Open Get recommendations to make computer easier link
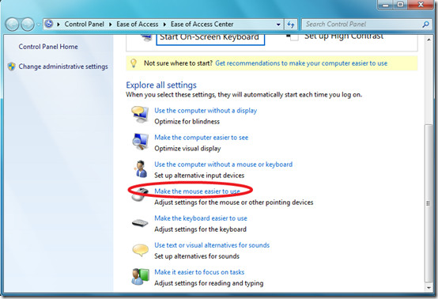438x299 pixels. pyautogui.click(x=301, y=63)
